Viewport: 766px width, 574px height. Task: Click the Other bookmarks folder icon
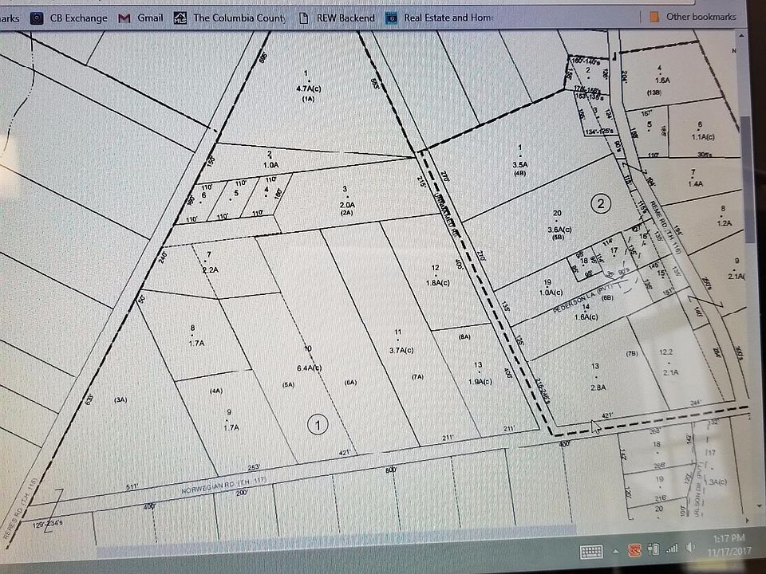tap(654, 17)
